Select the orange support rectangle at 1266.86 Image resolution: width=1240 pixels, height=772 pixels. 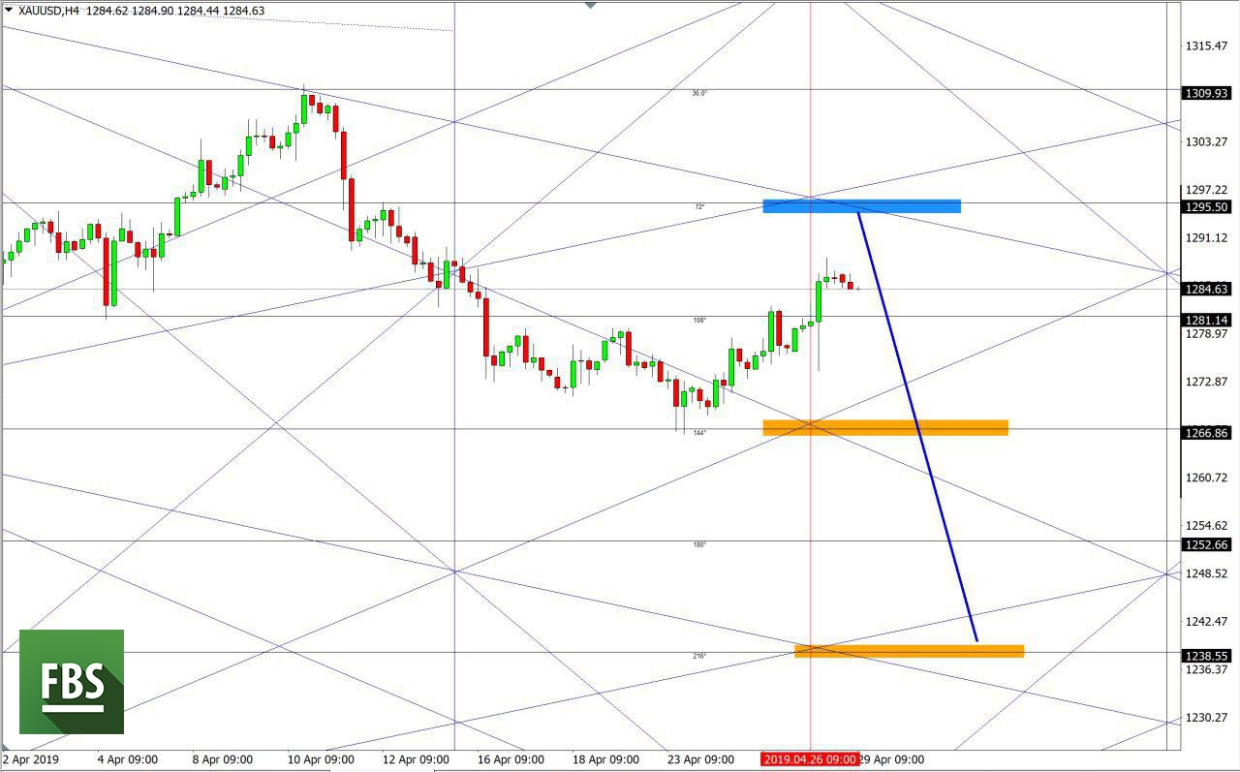point(885,427)
